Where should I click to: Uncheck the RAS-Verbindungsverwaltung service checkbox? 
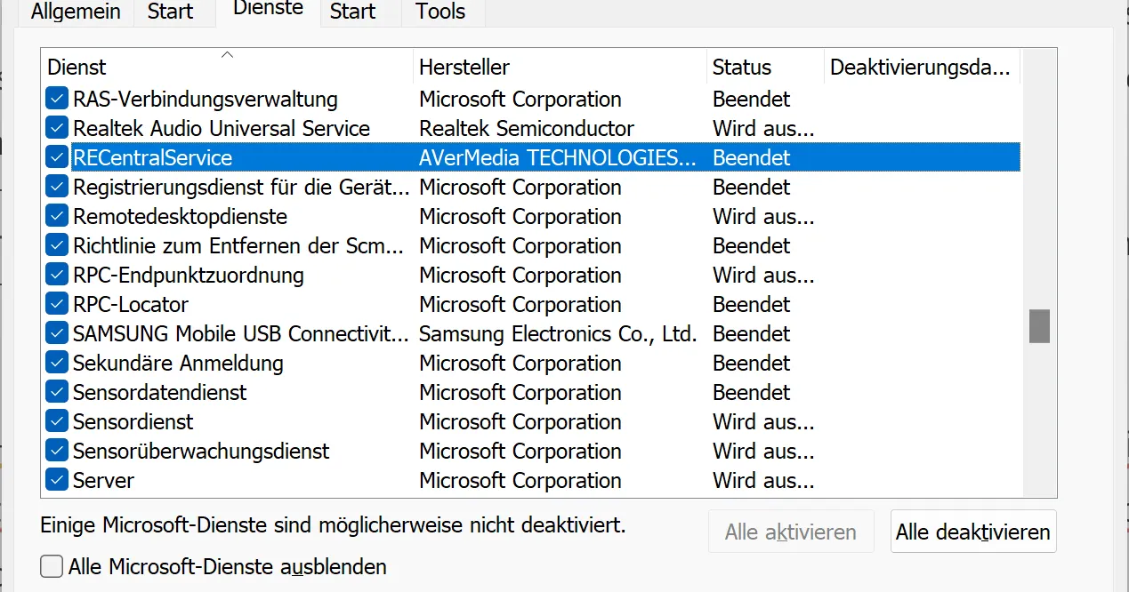coord(57,99)
